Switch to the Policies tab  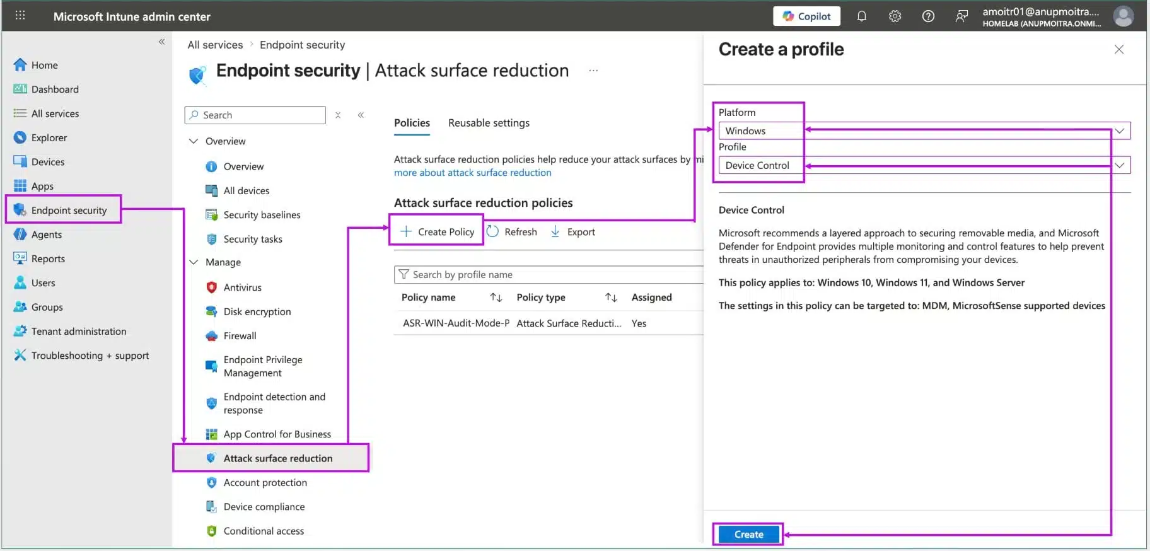(412, 123)
